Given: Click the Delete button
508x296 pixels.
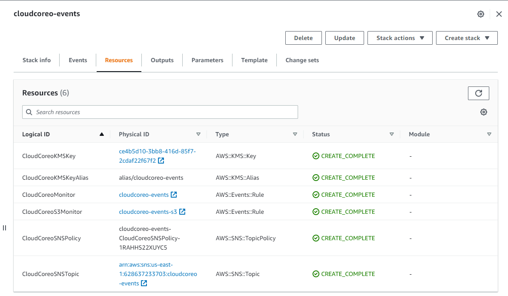Looking at the screenshot, I should (303, 37).
